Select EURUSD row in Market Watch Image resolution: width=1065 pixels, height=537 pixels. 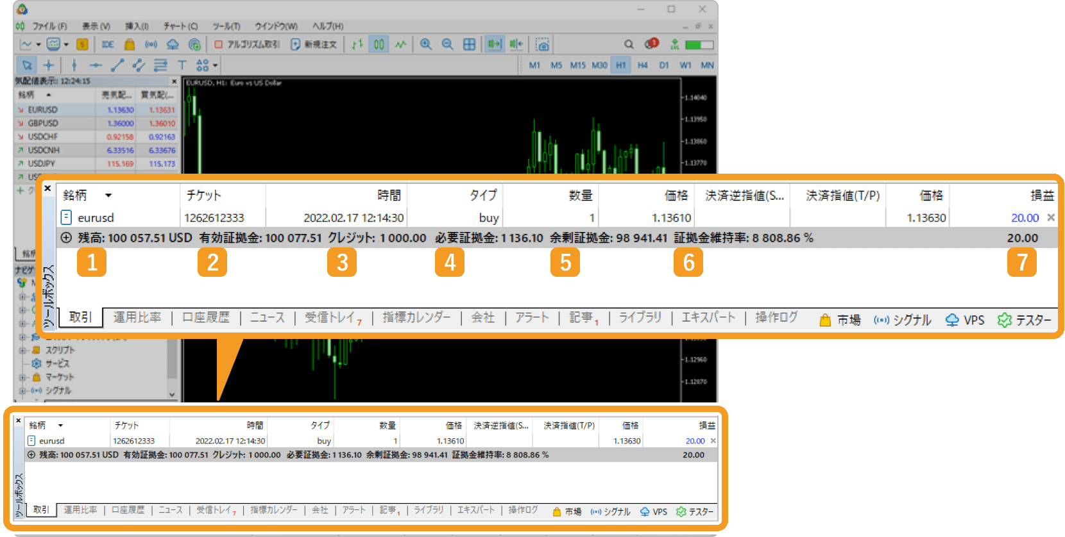click(x=96, y=110)
